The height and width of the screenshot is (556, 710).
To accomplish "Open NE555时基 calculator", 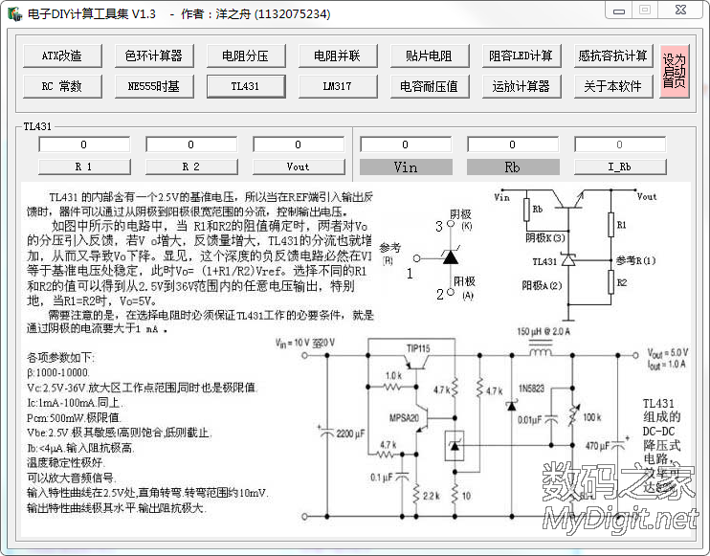I will click(x=154, y=86).
